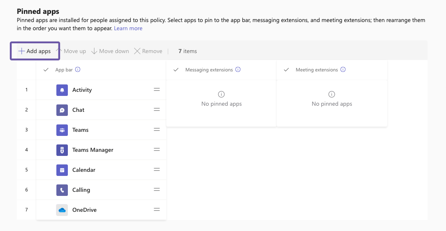Select the OneDrive row label
Screen dimensions: 446x231
point(85,210)
